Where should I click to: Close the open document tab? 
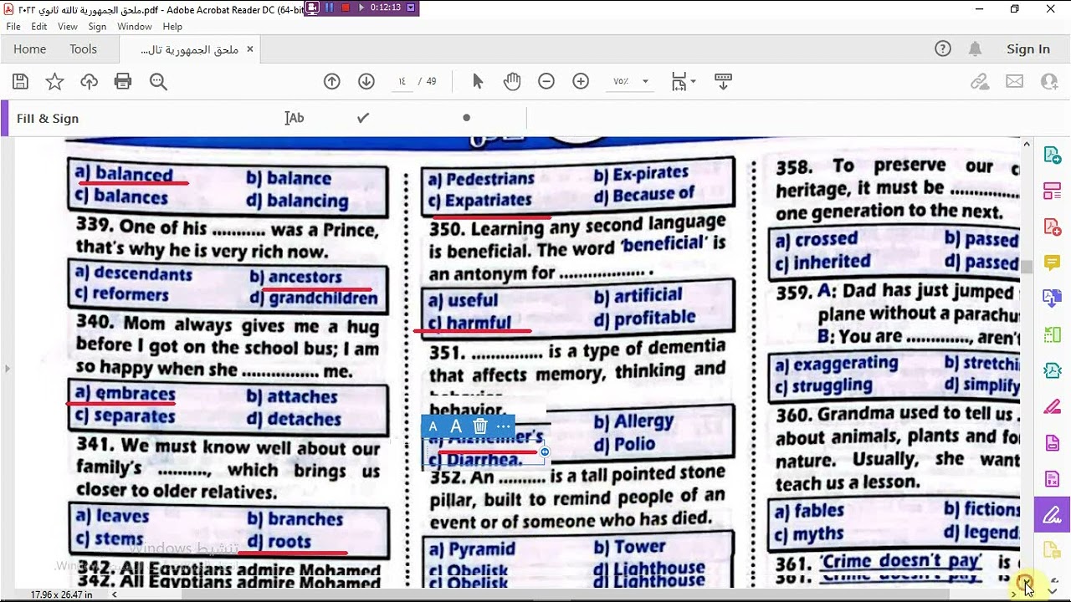(249, 49)
